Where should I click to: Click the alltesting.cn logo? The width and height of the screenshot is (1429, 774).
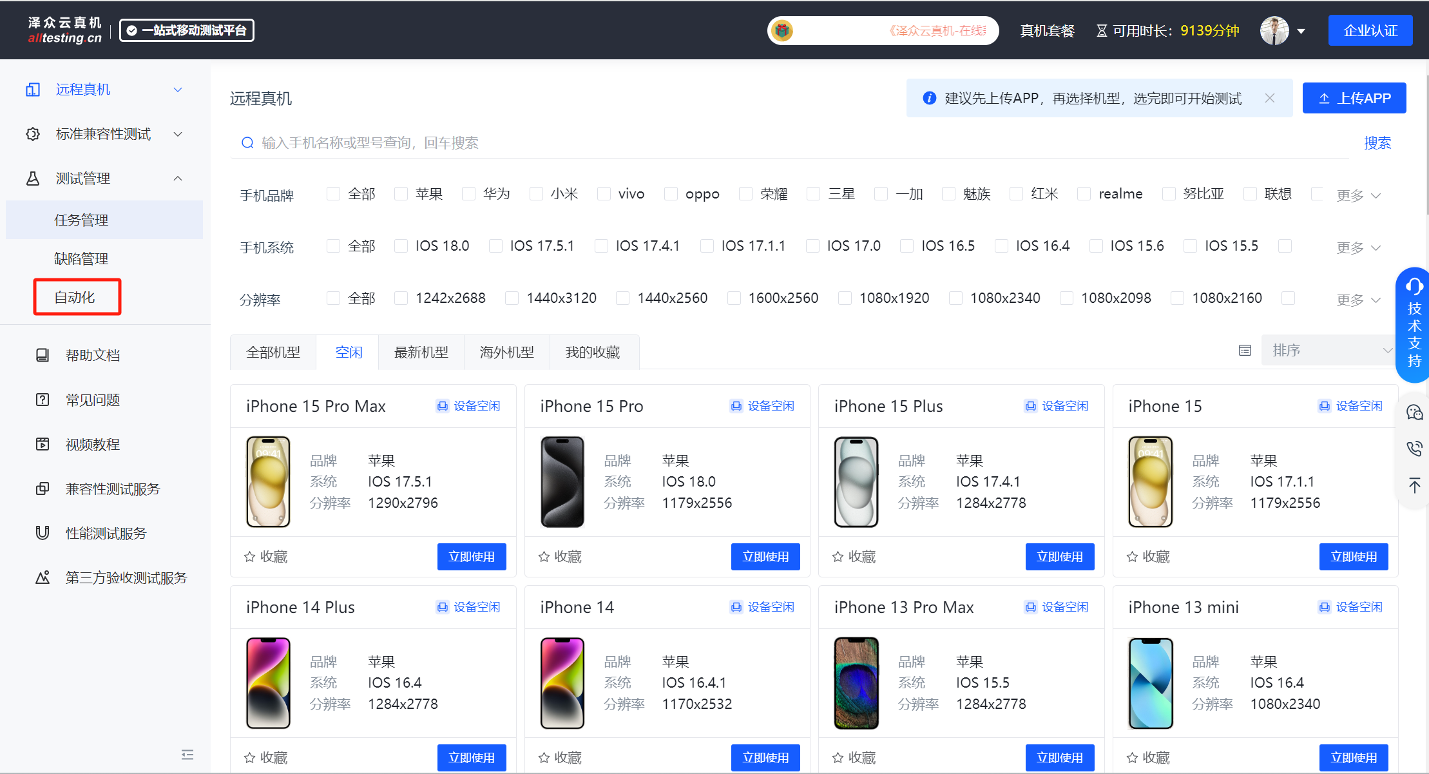click(65, 30)
